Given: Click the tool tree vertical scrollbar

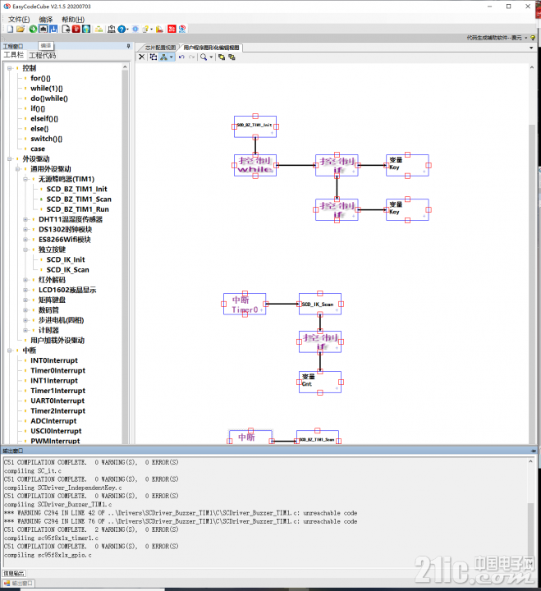Looking at the screenshot, I should point(125,253).
